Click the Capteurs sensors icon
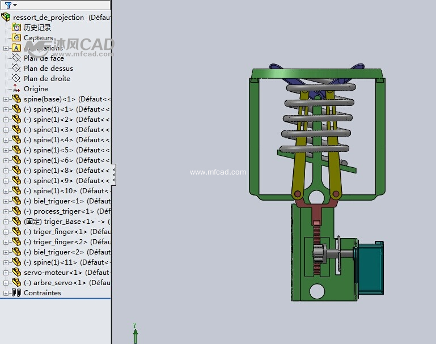Screen dimensions: 436x344 [16, 37]
